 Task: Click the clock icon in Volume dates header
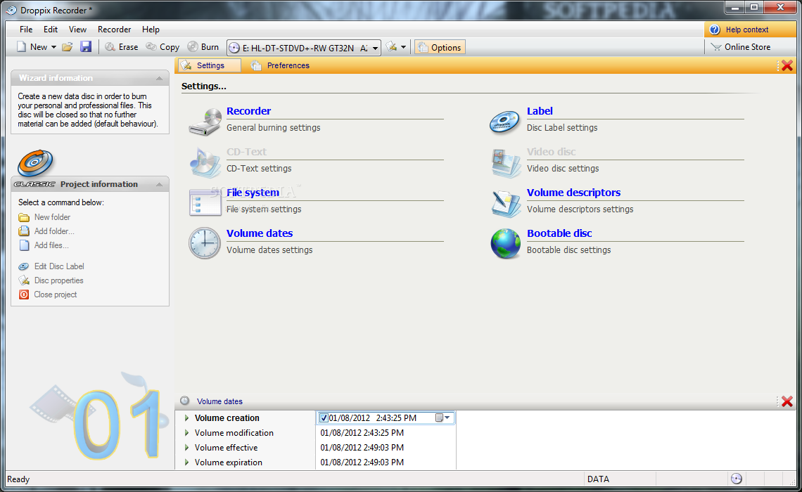[x=184, y=401]
